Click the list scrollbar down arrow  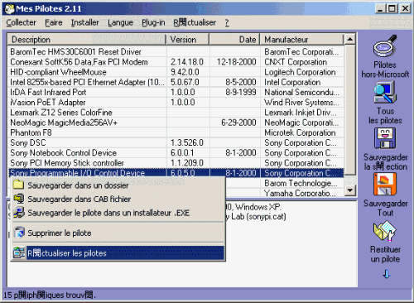[x=350, y=190]
